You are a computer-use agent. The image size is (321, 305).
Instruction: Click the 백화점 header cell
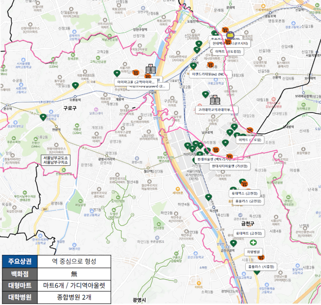(20, 274)
